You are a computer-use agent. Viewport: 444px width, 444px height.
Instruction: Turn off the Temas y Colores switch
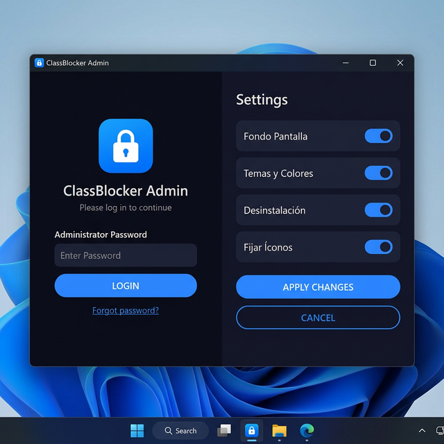(x=378, y=173)
